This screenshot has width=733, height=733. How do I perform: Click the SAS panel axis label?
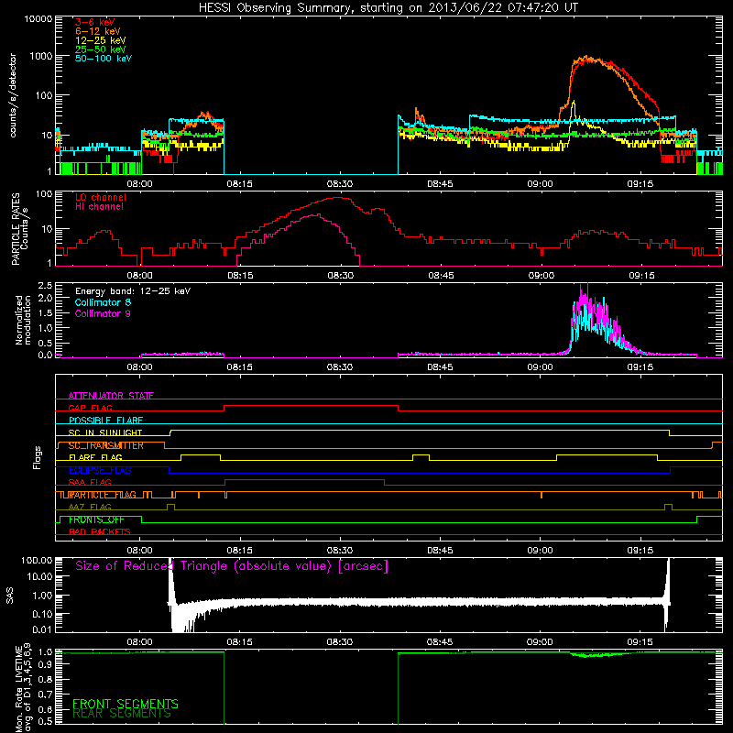click(10, 595)
